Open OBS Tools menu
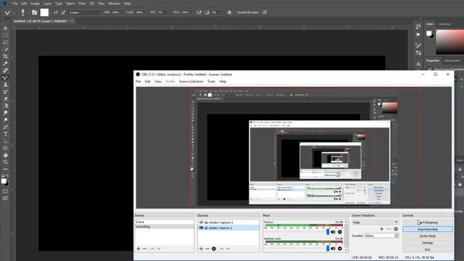Image resolution: width=464 pixels, height=261 pixels. pyautogui.click(x=211, y=81)
